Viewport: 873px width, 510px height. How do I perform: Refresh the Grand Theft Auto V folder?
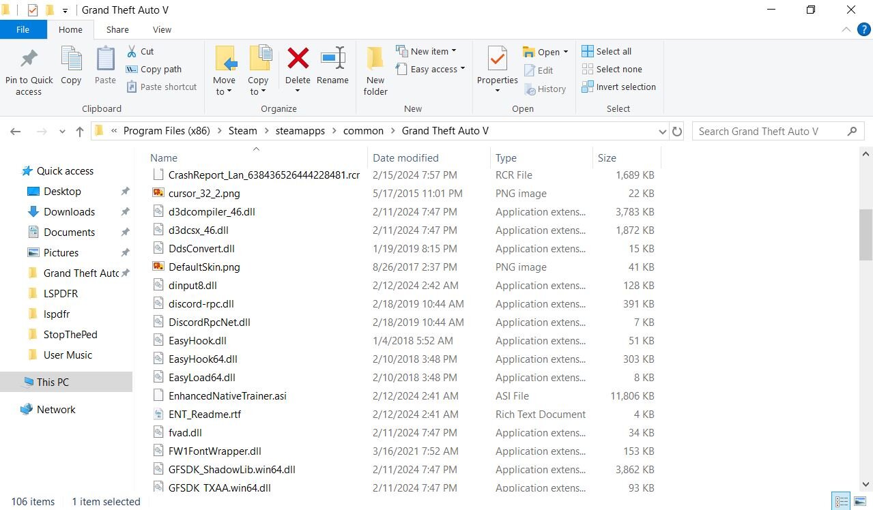pos(677,132)
